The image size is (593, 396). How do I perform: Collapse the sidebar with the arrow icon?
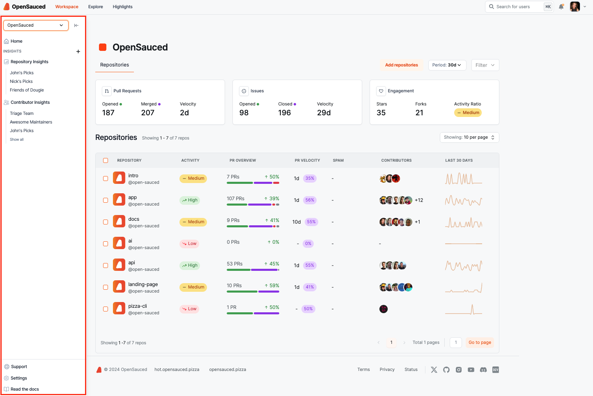pyautogui.click(x=76, y=25)
